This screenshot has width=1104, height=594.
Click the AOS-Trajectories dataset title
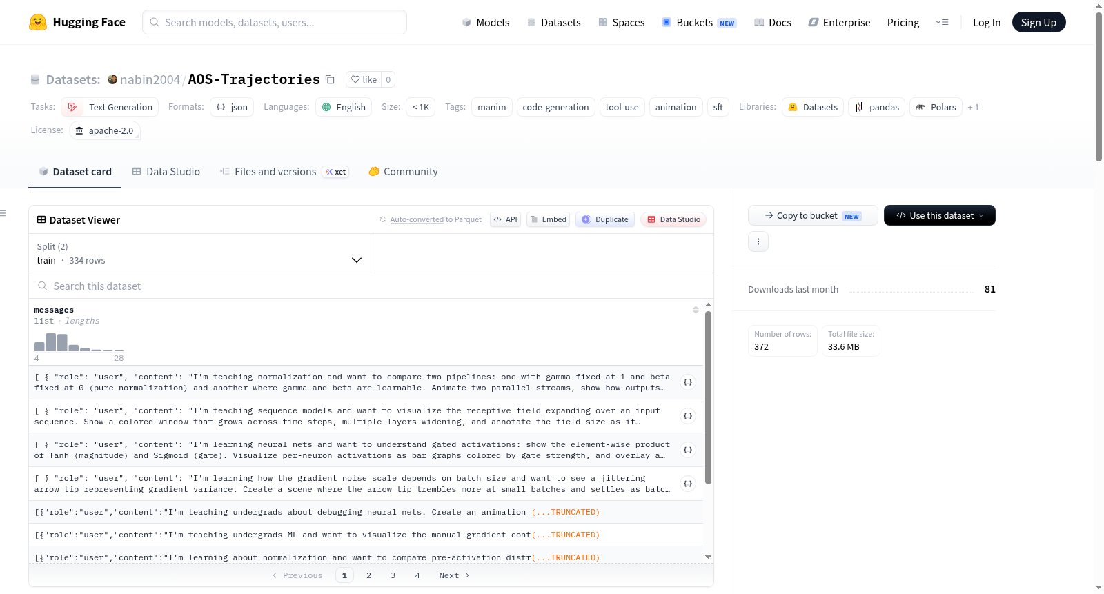click(254, 79)
